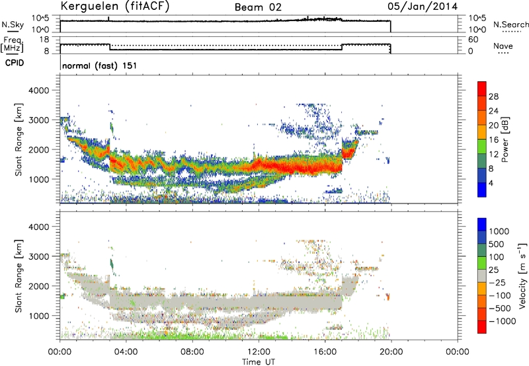Click the '3000' tick of the velocity panel
The width and height of the screenshot is (529, 366).
pyautogui.click(x=38, y=256)
